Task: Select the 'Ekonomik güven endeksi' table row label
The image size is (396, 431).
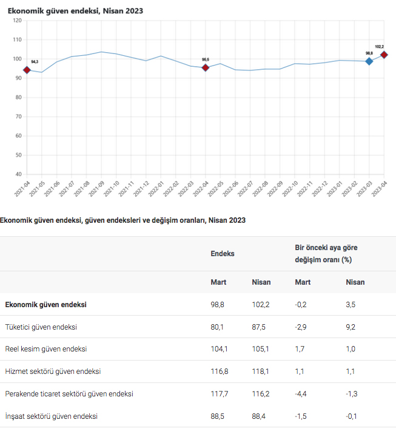Action: click(46, 305)
